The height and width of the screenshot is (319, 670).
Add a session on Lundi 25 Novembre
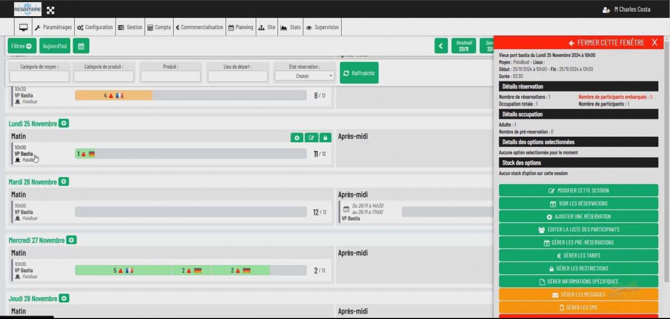click(64, 123)
